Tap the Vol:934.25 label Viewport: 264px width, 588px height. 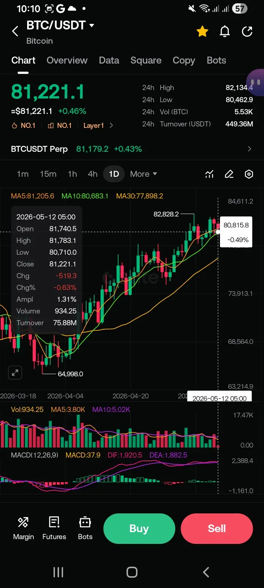(27, 409)
